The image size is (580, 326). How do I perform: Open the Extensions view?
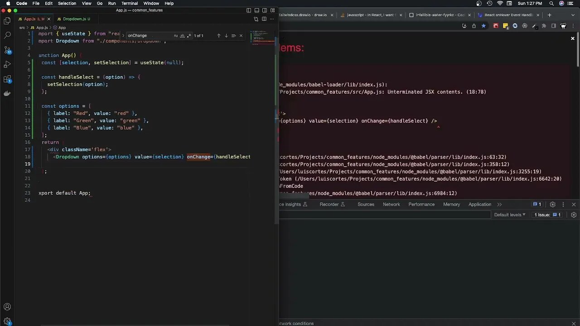point(7,79)
